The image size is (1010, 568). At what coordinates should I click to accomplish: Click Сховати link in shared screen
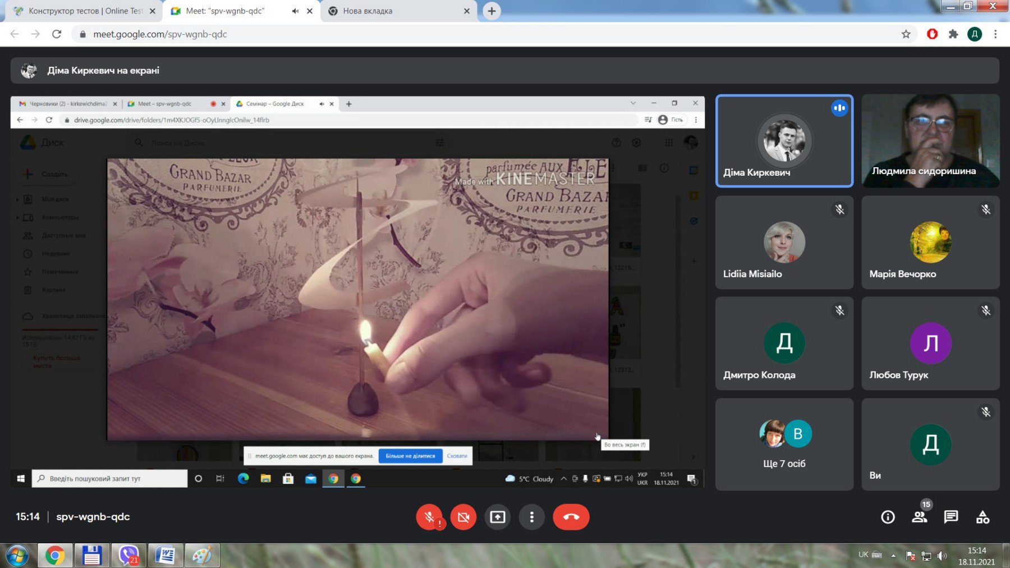[x=457, y=456]
